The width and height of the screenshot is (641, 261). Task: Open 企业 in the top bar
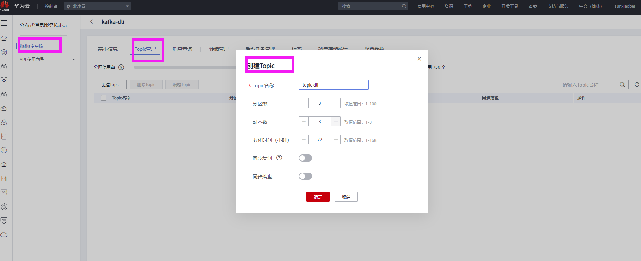click(x=487, y=6)
